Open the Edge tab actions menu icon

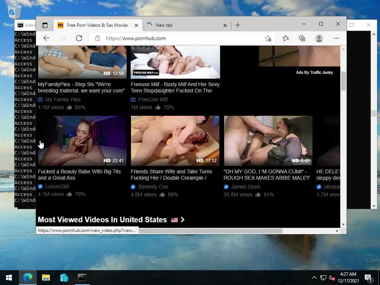pyautogui.click(x=45, y=25)
